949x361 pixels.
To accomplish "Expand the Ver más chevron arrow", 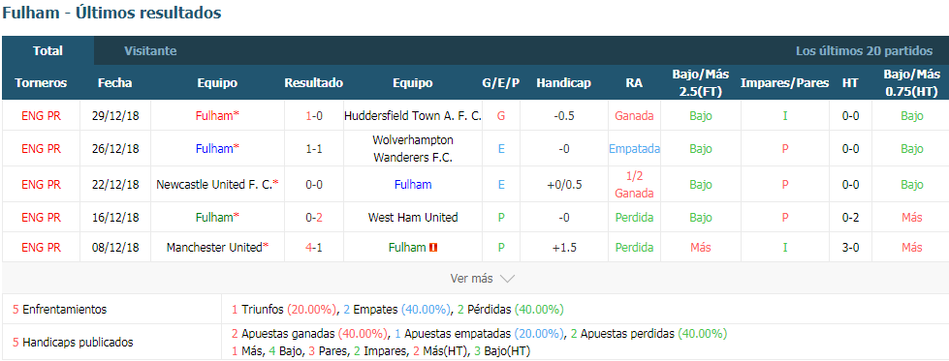I will pyautogui.click(x=507, y=279).
